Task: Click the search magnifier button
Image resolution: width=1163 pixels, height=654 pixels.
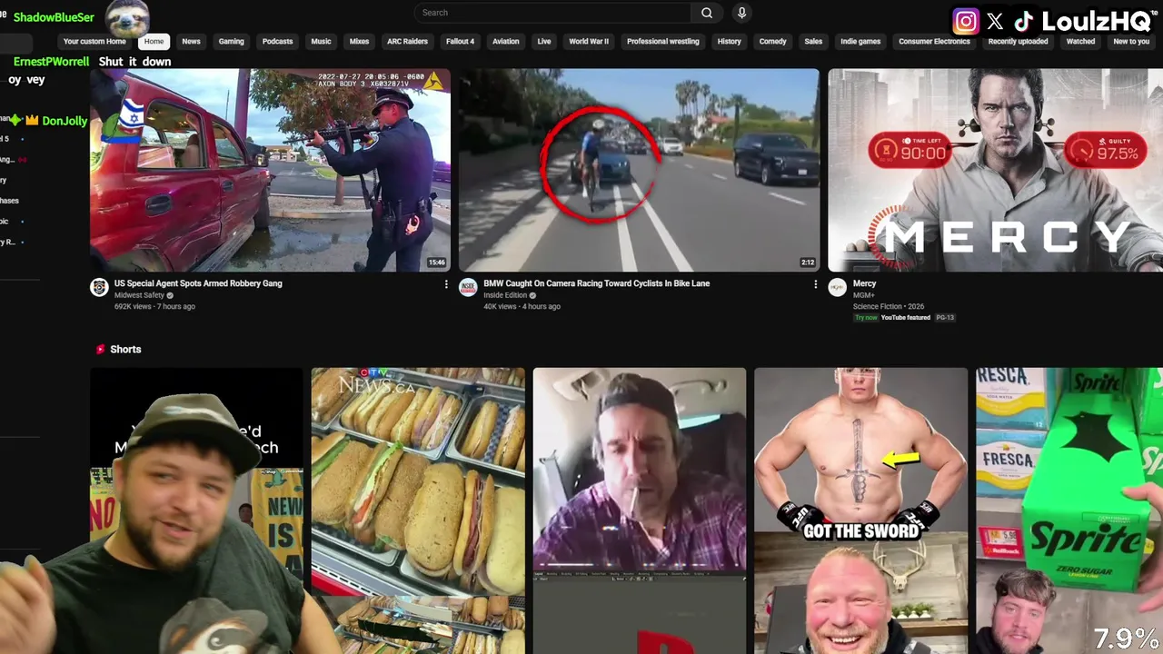Action: pyautogui.click(x=707, y=13)
